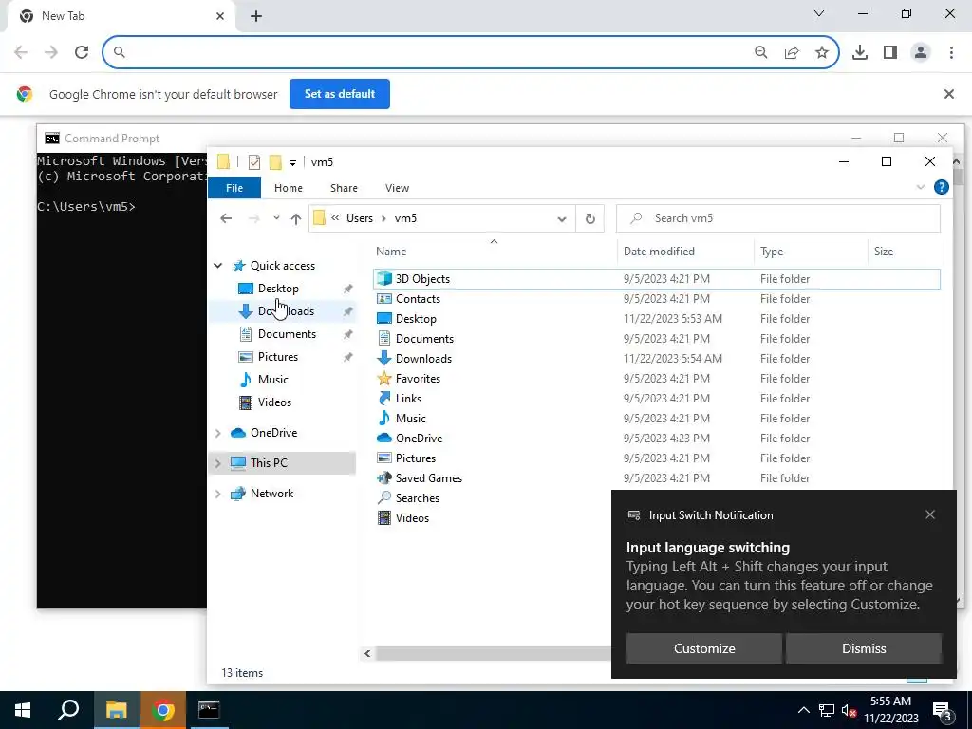The height and width of the screenshot is (729, 972).
Task: Share this page from Chrome's address bar
Action: pyautogui.click(x=792, y=52)
